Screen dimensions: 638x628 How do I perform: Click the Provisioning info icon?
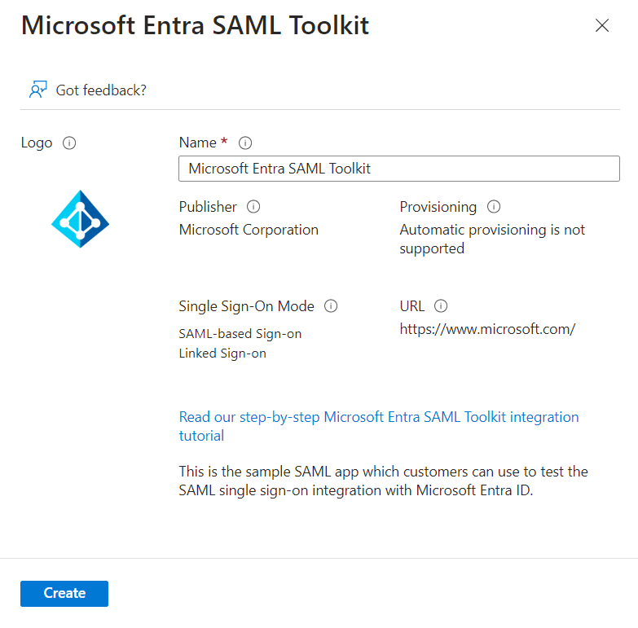tap(494, 207)
